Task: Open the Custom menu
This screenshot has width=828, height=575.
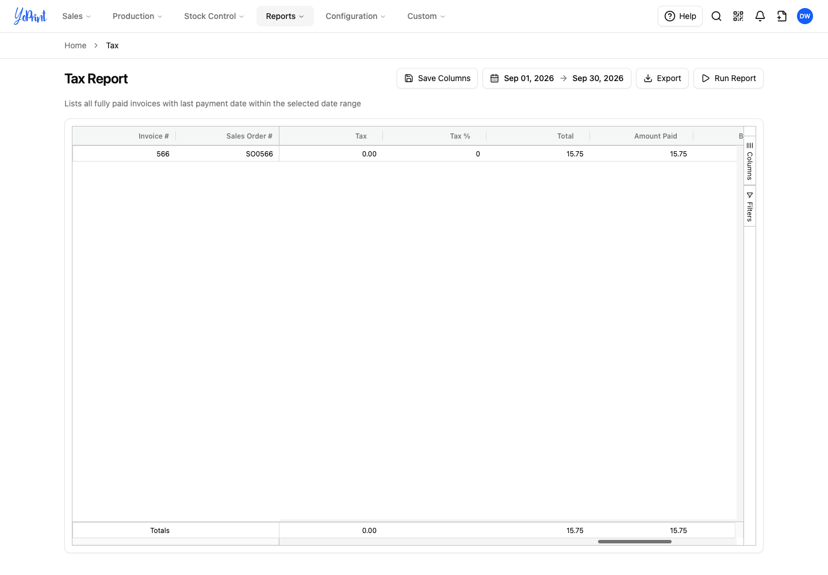Action: click(x=426, y=16)
